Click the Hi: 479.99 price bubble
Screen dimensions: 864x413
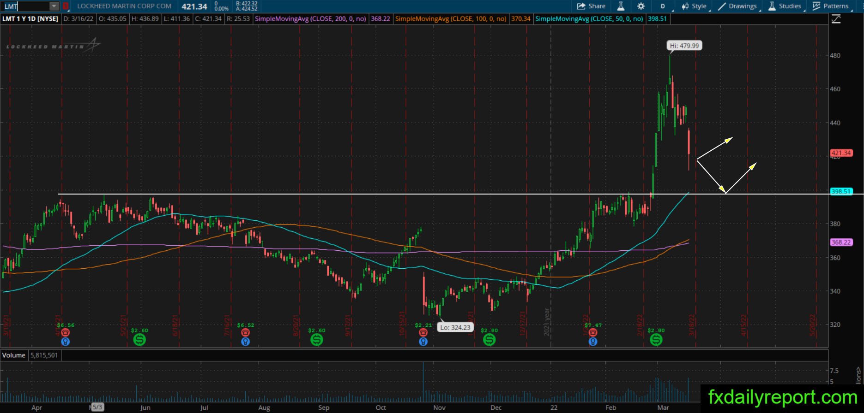click(x=684, y=46)
